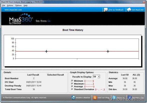Click the Get MaaS360 link

point(137,10)
